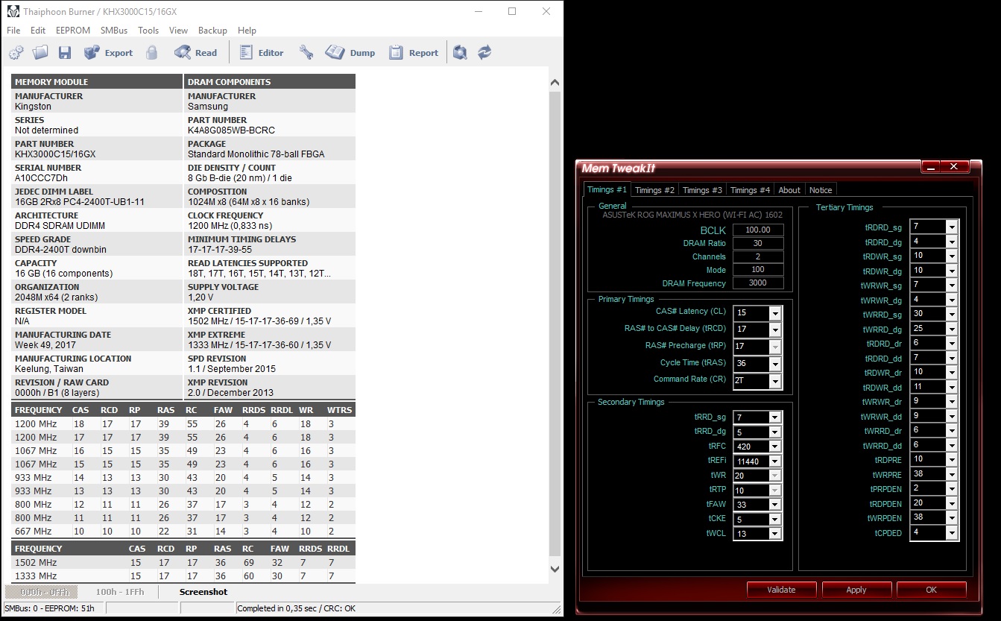
Task: Expand the CAS# Latency (CL) dropdown
Action: [775, 312]
